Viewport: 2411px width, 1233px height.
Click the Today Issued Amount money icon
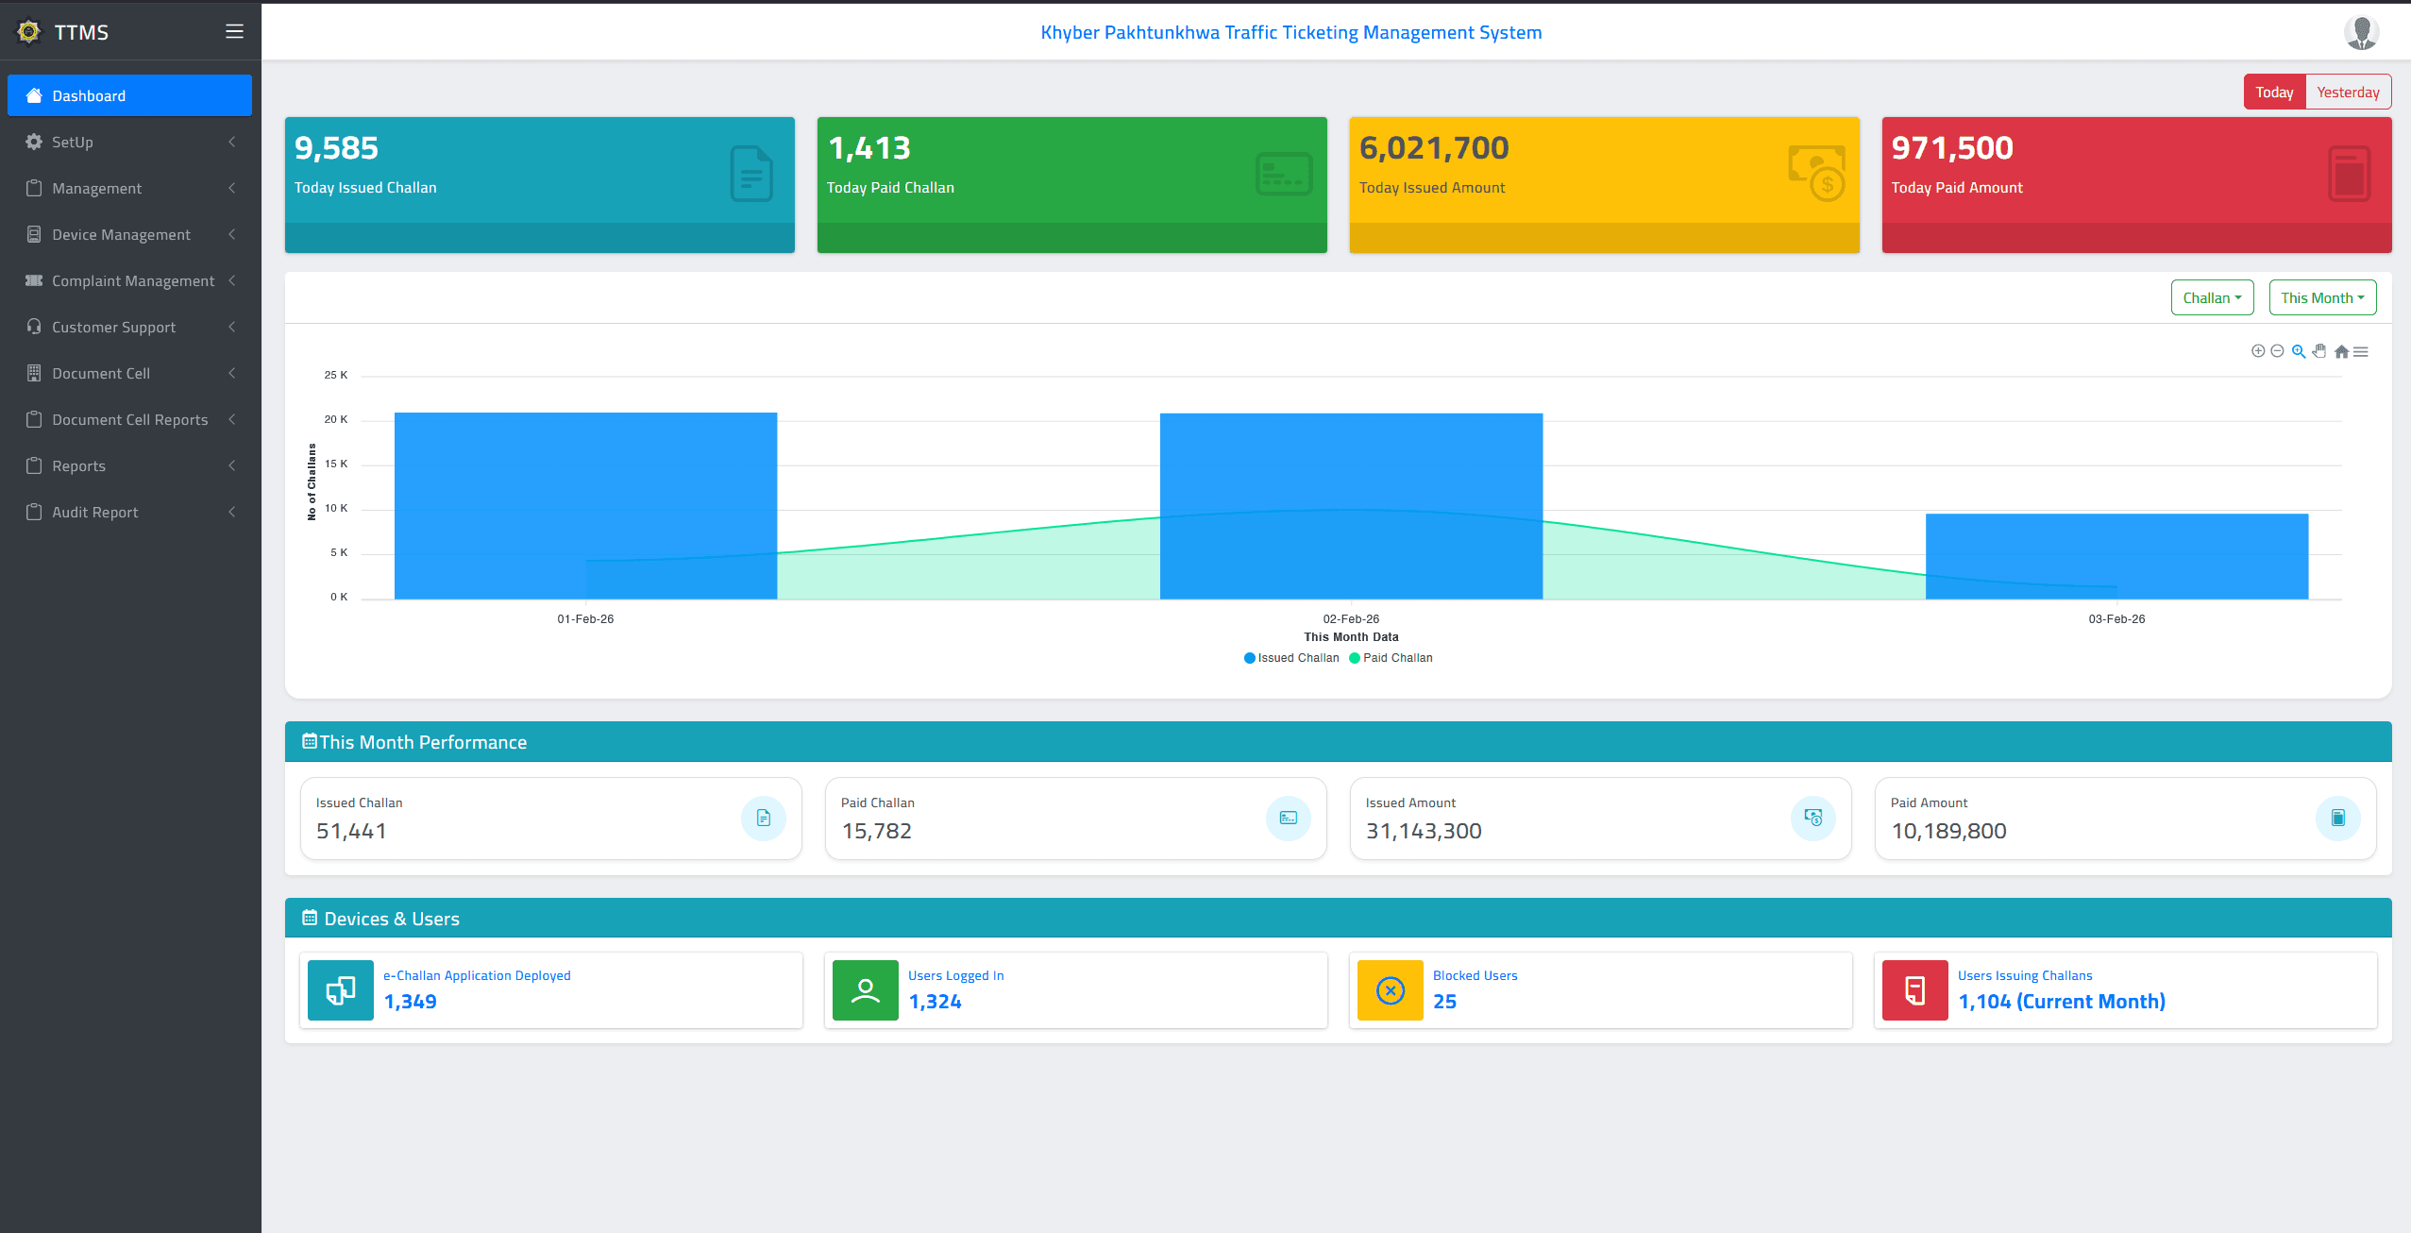click(1816, 174)
